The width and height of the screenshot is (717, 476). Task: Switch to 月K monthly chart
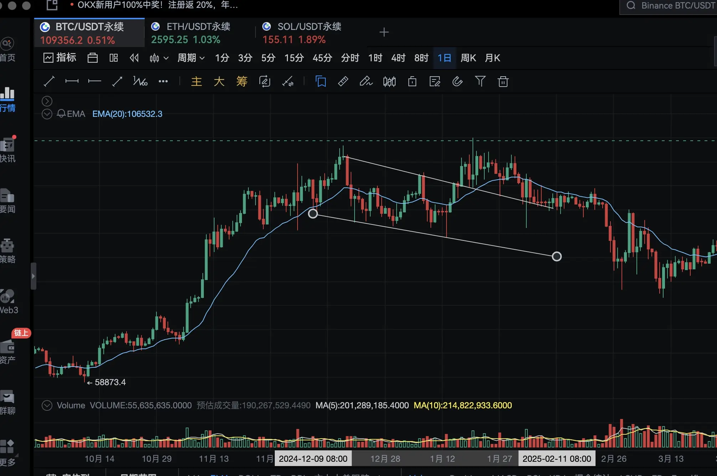click(492, 58)
